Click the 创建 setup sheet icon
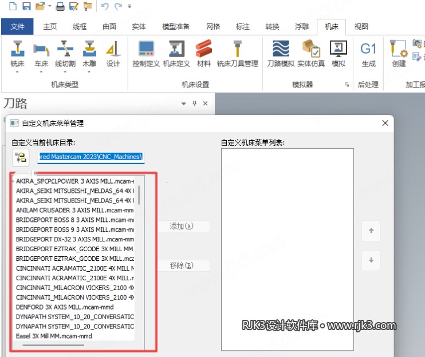This screenshot has width=425, height=357. click(x=399, y=54)
